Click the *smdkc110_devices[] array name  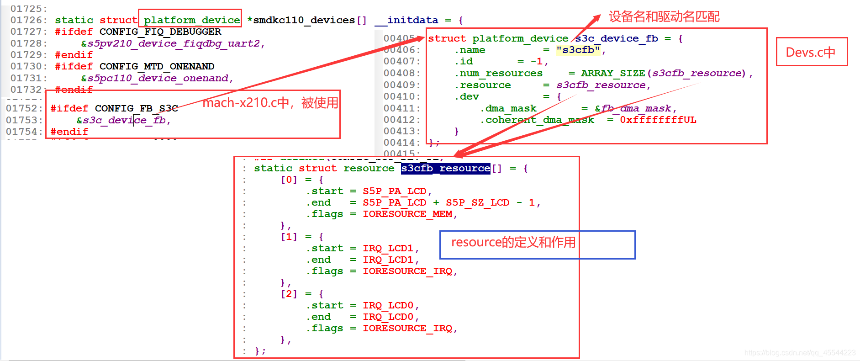pyautogui.click(x=307, y=20)
